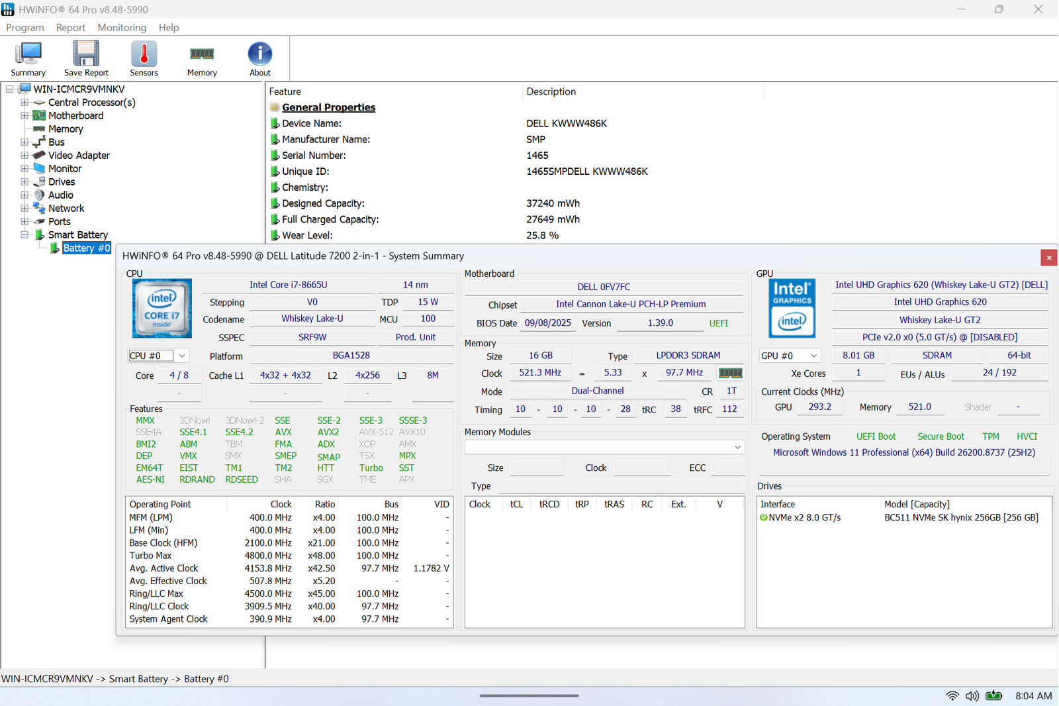Click the Smart Battery tree icon
This screenshot has width=1059, height=706.
(40, 234)
